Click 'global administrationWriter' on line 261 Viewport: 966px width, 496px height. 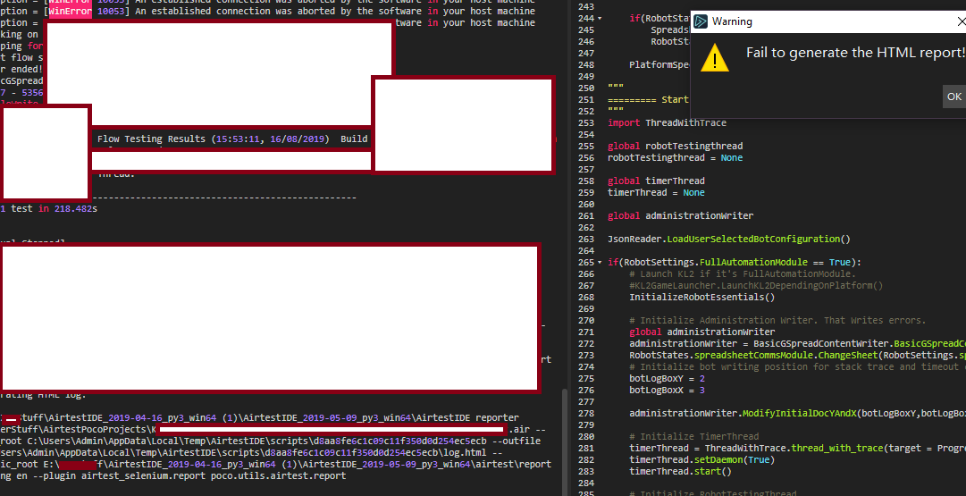680,215
